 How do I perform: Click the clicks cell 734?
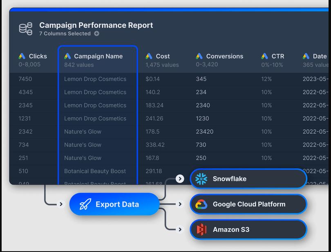(x=24, y=145)
